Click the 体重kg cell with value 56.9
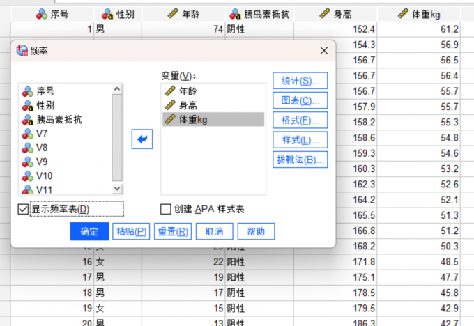This screenshot has width=474, height=326. [419, 45]
